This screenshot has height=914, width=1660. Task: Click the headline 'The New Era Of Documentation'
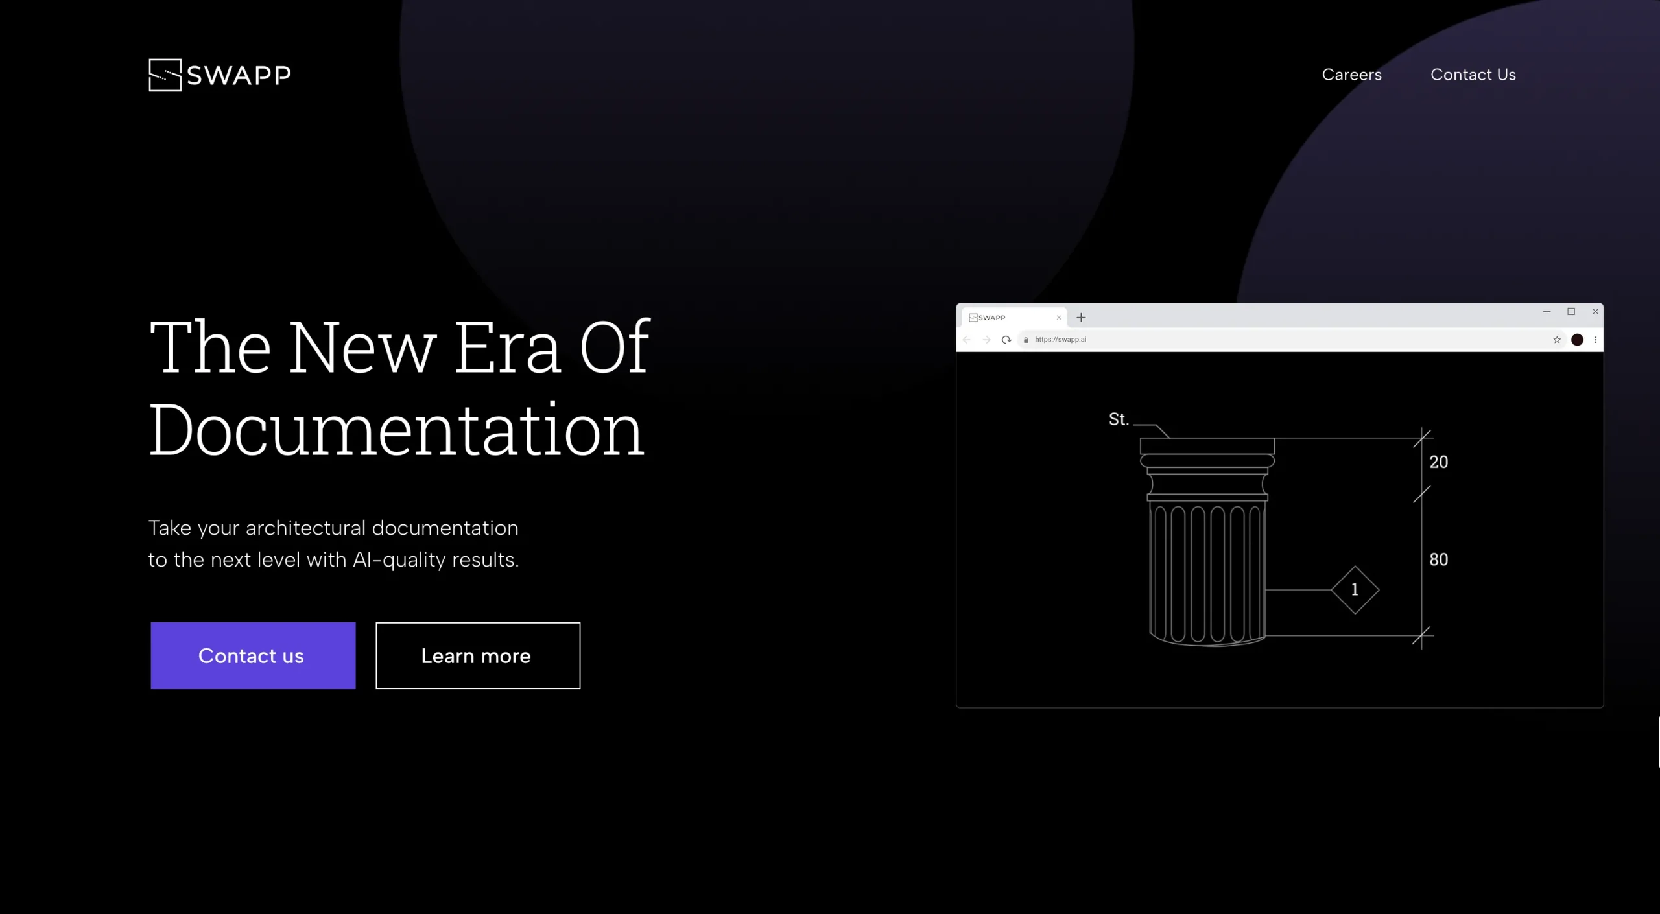click(x=399, y=388)
